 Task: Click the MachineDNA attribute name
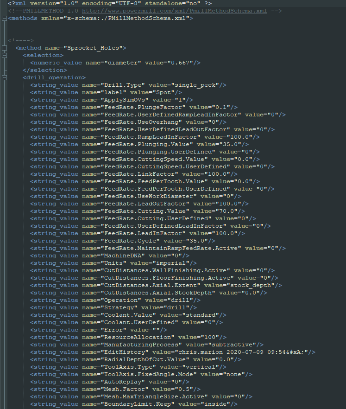pos(122,256)
